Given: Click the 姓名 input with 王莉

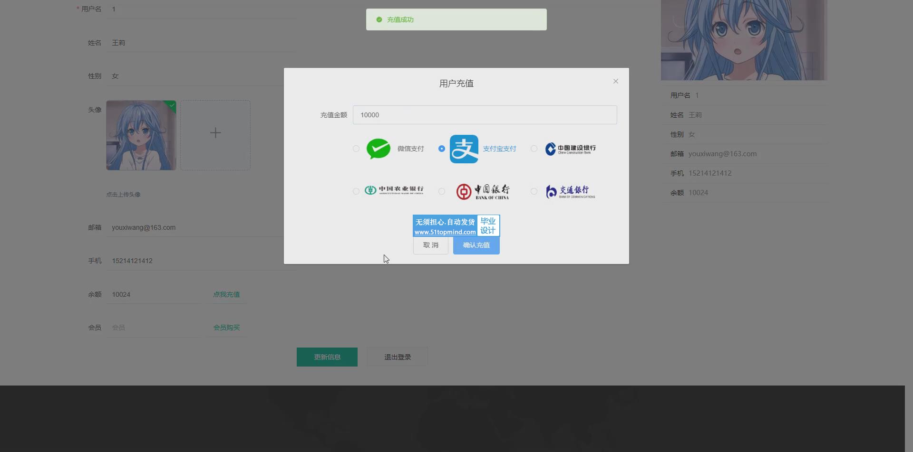Looking at the screenshot, I should [x=202, y=43].
